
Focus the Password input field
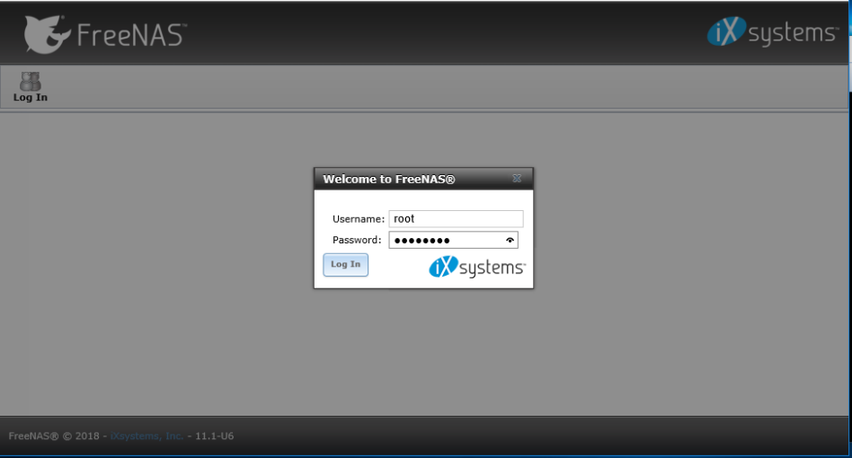coord(453,240)
